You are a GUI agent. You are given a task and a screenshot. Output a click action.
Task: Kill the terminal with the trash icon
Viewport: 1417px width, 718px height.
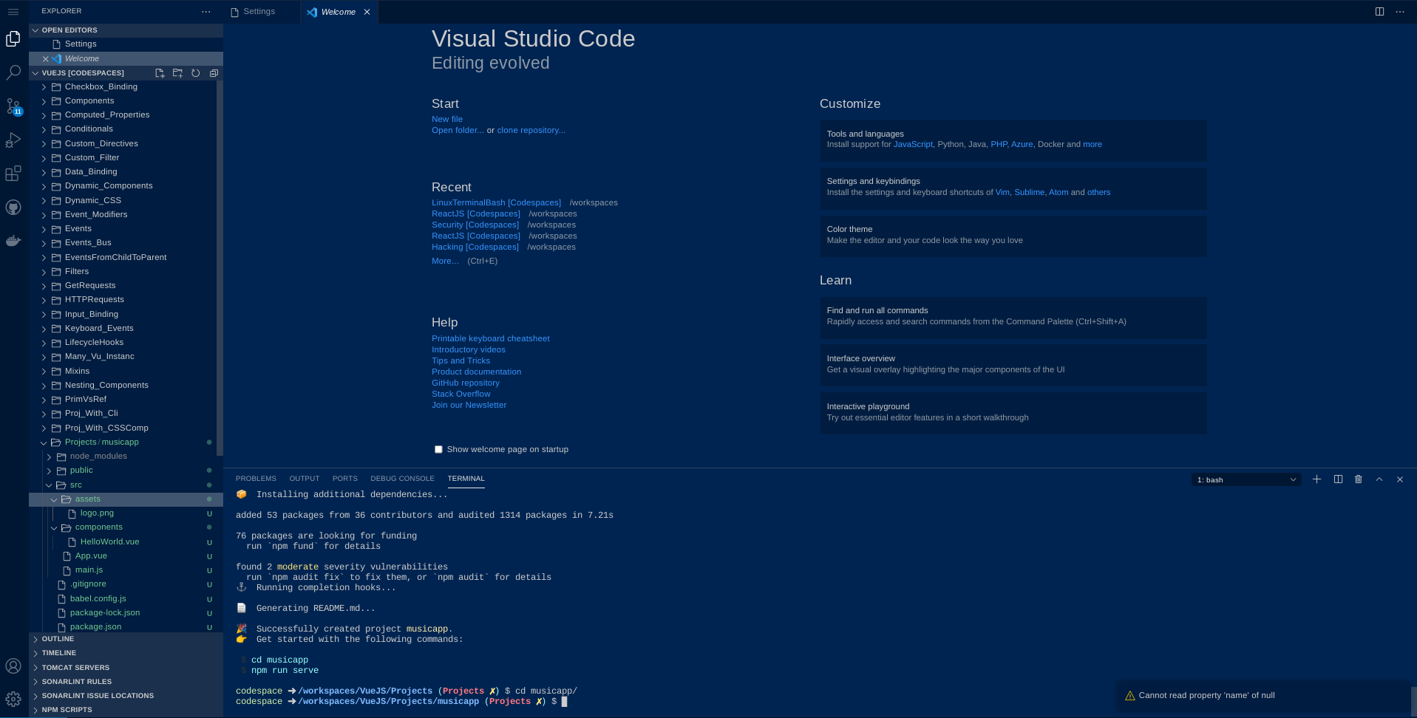[1358, 479]
